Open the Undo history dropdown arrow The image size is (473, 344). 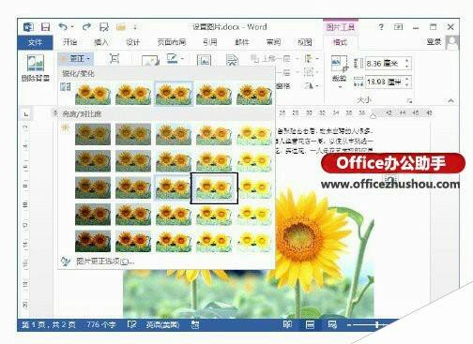(x=72, y=27)
